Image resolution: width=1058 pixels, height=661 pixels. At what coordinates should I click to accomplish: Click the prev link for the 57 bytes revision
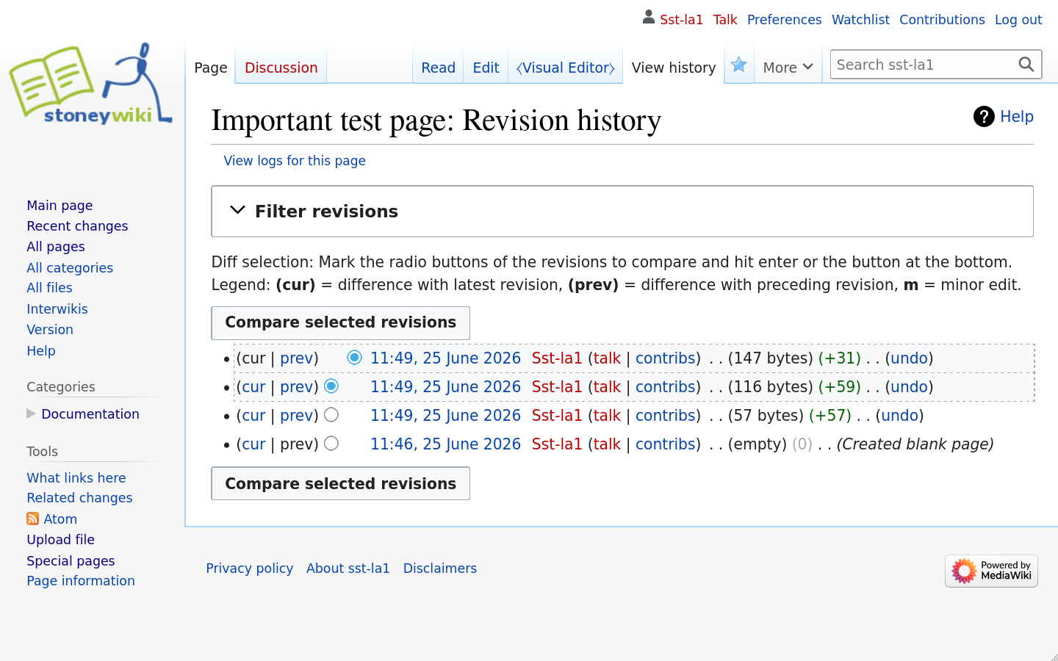(x=297, y=416)
